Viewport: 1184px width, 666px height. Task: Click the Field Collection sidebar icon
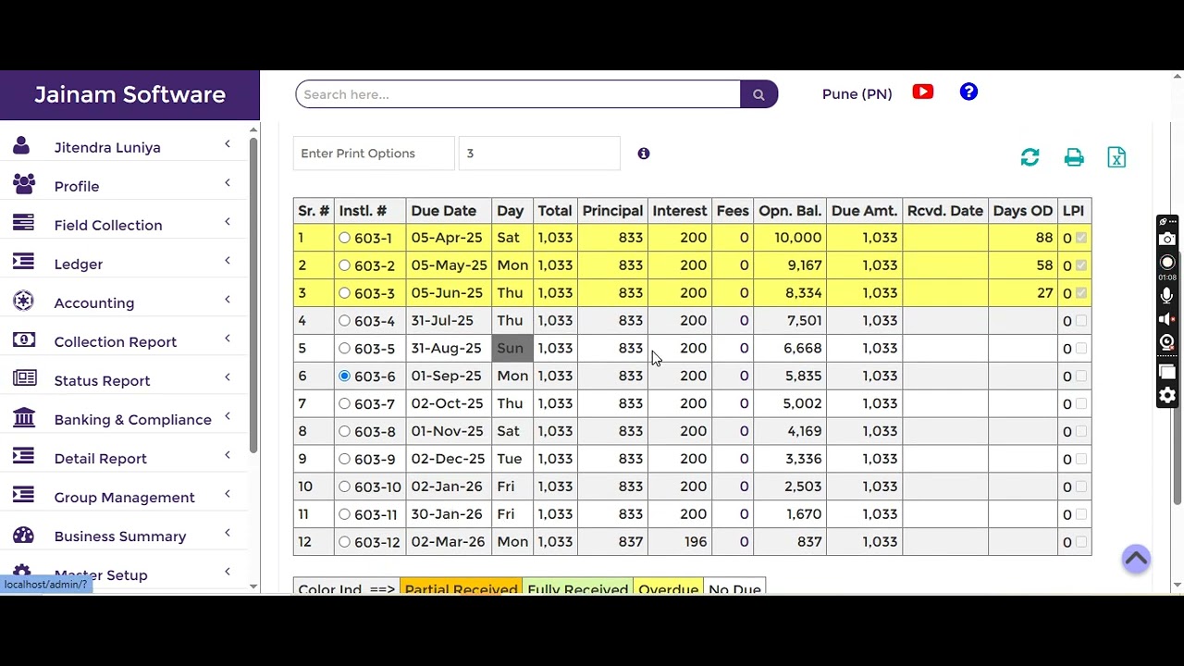[x=24, y=223]
